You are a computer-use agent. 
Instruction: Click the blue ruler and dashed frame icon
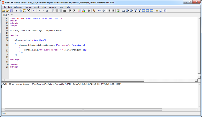161,11
